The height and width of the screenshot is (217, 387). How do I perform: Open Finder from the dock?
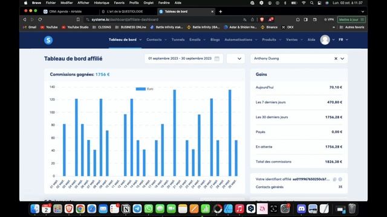coord(35,209)
